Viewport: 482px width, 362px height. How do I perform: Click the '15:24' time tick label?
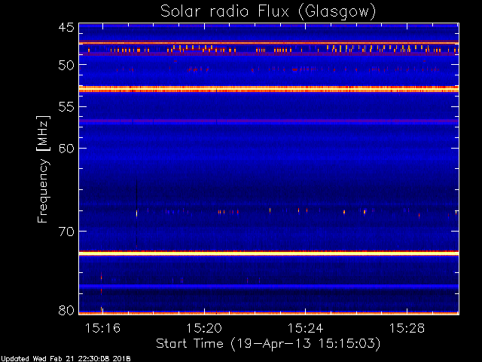(x=305, y=328)
